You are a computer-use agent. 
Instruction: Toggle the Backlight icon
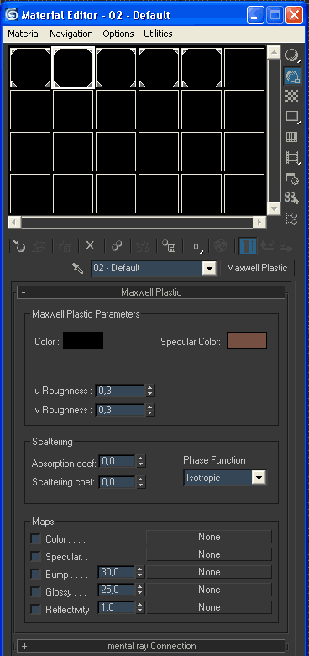(292, 76)
